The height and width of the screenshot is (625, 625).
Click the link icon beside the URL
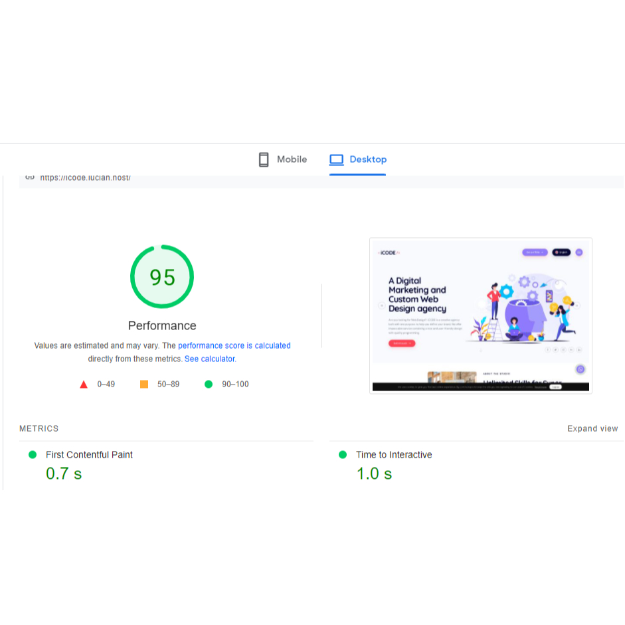coord(30,178)
